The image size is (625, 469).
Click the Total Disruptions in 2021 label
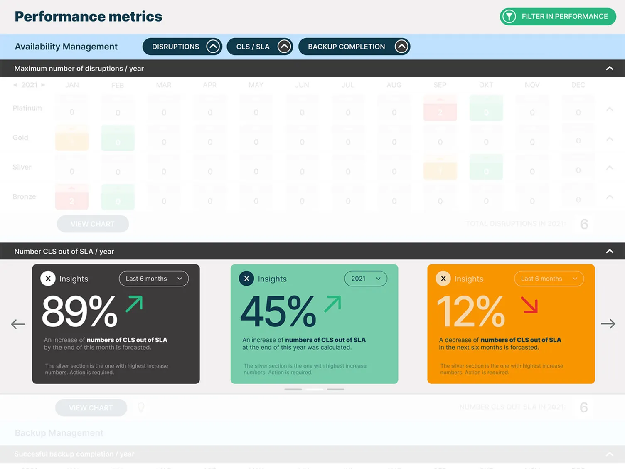516,224
